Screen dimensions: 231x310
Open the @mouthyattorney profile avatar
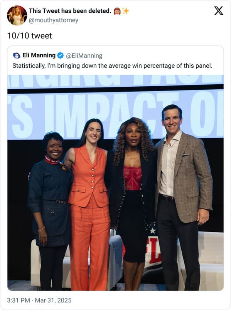(x=17, y=15)
